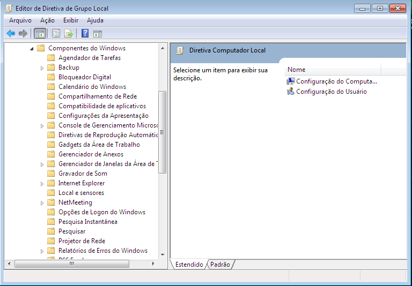Switch to the Padrão tab
412x286 pixels.
click(220, 265)
